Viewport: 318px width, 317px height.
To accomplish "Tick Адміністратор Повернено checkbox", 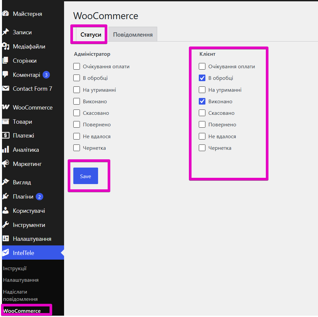I will click(x=77, y=124).
